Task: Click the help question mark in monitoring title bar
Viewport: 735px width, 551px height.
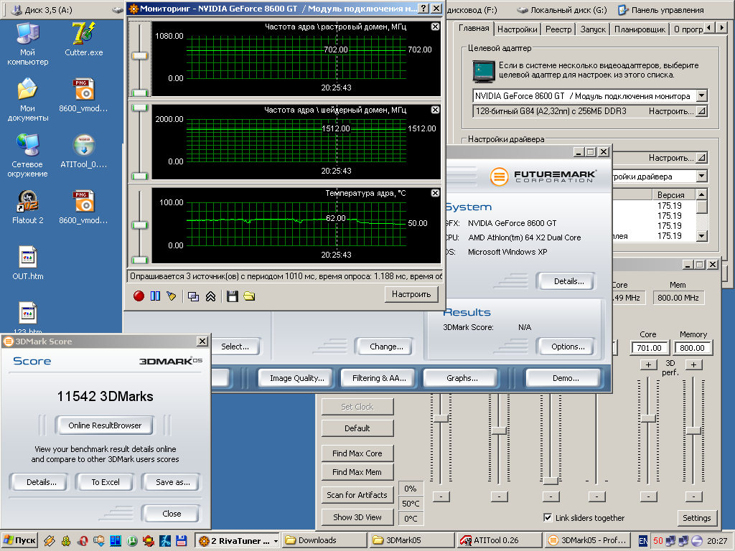Action: tap(423, 9)
